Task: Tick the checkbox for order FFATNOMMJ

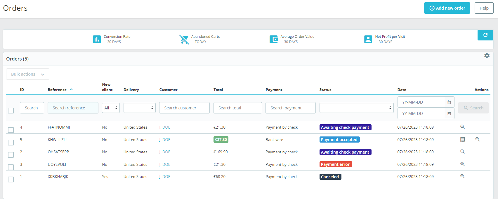Action: 11,130
